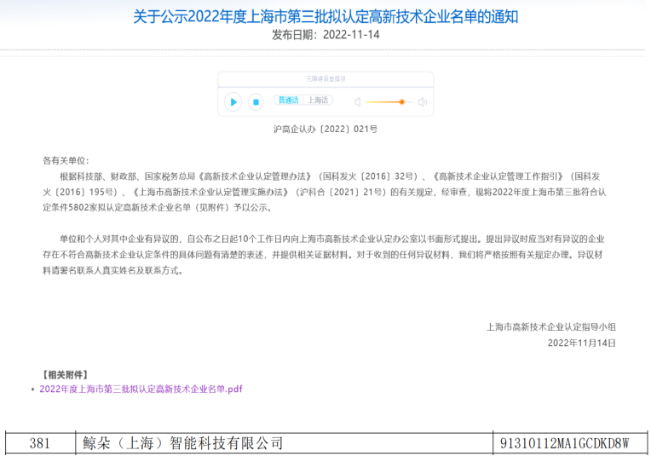Click the low-volume speaker icon
This screenshot has width=651, height=456.
[x=358, y=101]
